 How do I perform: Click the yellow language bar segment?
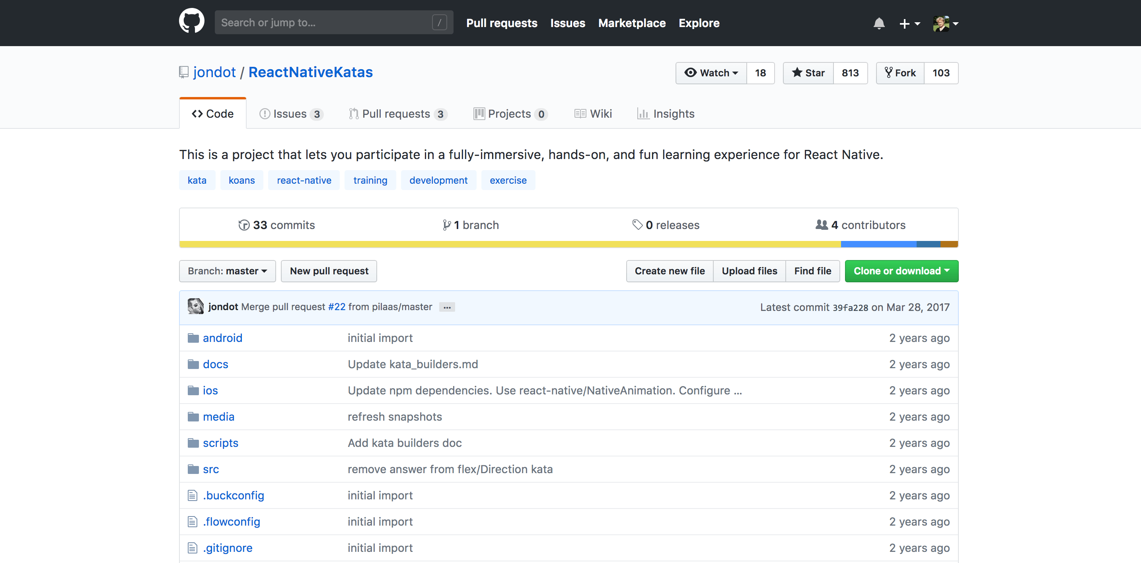pyautogui.click(x=510, y=244)
